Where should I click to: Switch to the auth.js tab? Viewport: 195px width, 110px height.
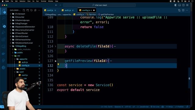68,10
